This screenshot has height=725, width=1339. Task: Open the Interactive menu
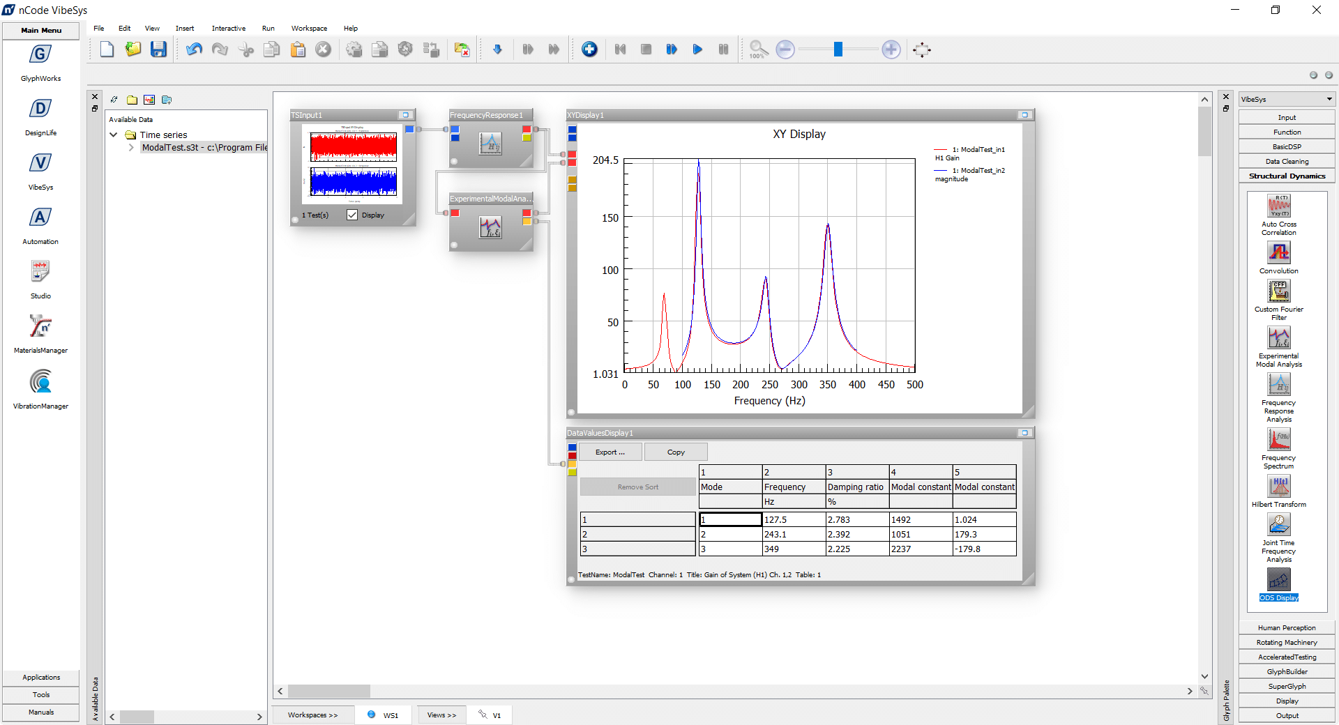coord(228,29)
